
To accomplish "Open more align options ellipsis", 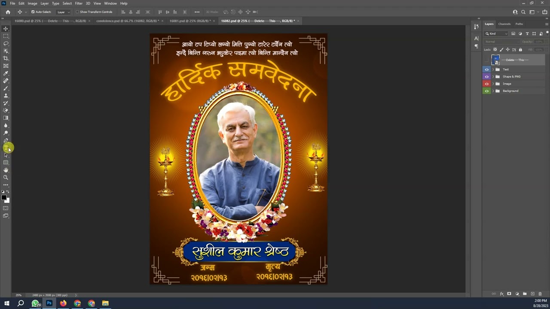I will click(x=197, y=12).
